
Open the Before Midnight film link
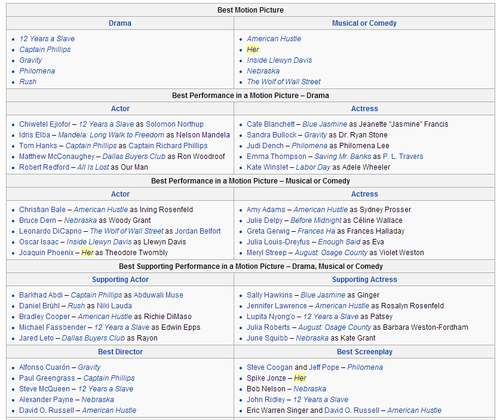(x=316, y=220)
